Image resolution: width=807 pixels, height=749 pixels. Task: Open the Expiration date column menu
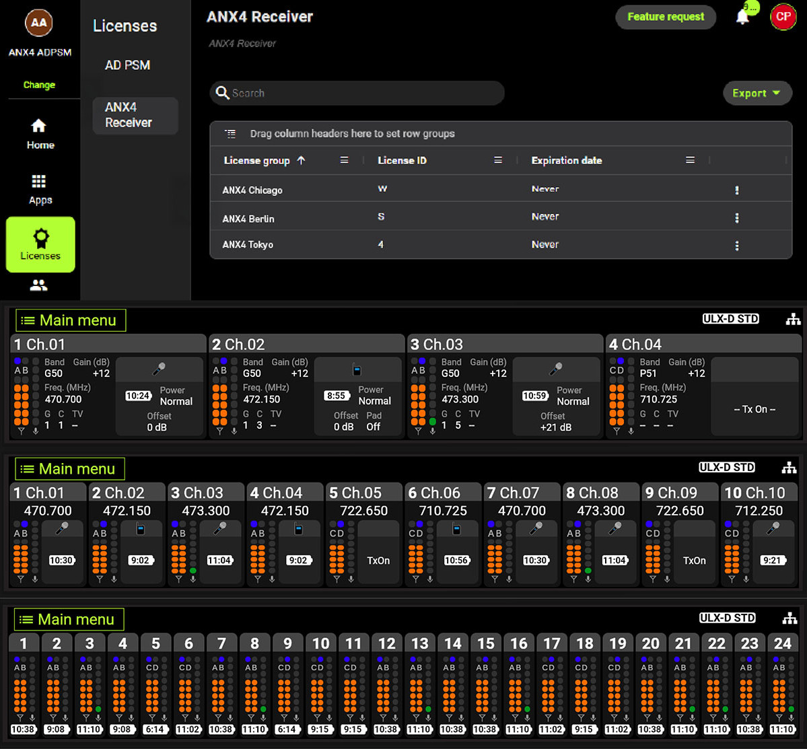click(x=690, y=160)
